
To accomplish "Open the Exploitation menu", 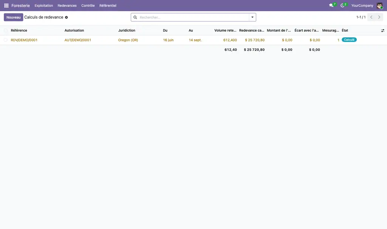I will pos(44,5).
